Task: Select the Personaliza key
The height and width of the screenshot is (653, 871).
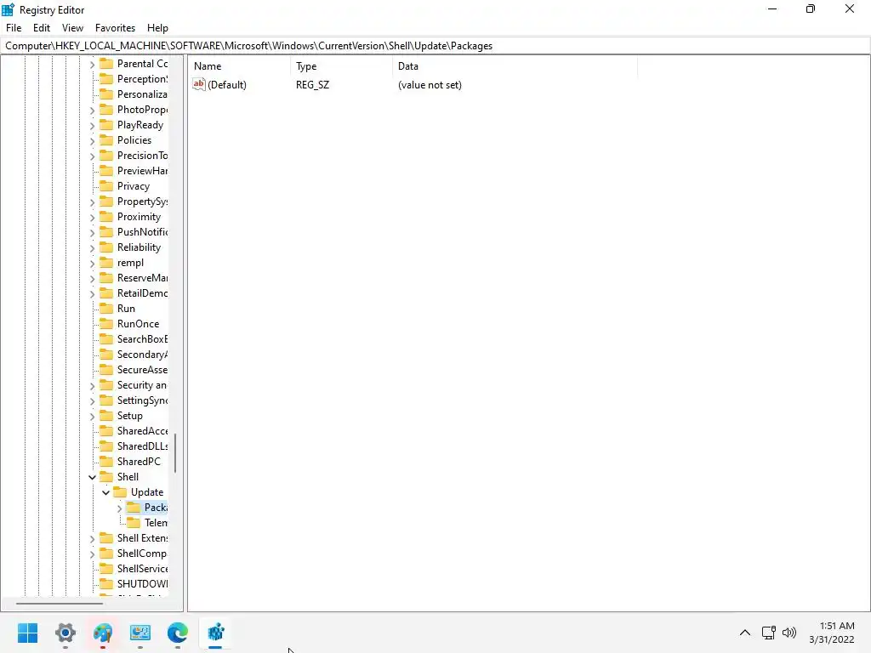Action: pyautogui.click(x=142, y=94)
